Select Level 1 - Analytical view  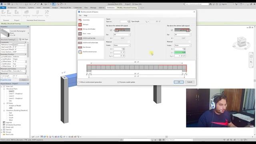coord(16,94)
